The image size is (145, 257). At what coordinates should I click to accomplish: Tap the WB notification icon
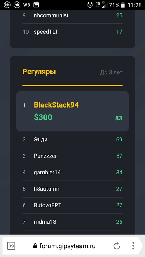point(26,5)
